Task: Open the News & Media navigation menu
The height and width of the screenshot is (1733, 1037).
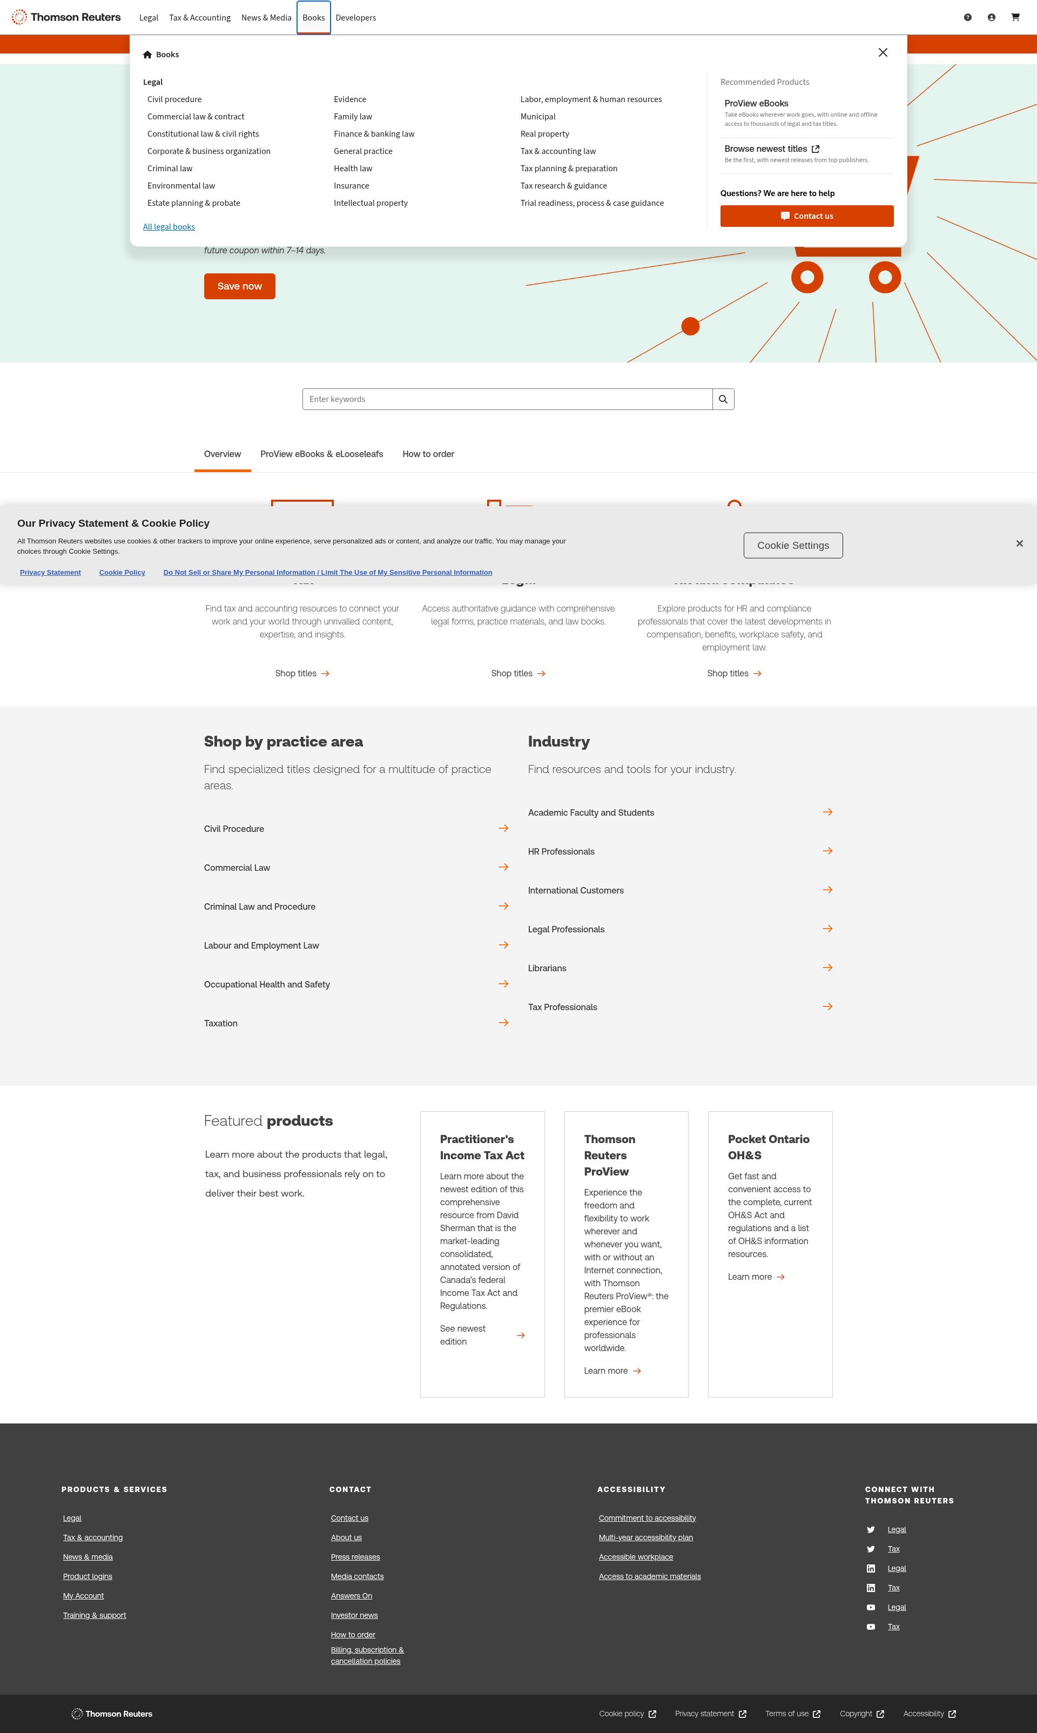Action: click(x=266, y=17)
